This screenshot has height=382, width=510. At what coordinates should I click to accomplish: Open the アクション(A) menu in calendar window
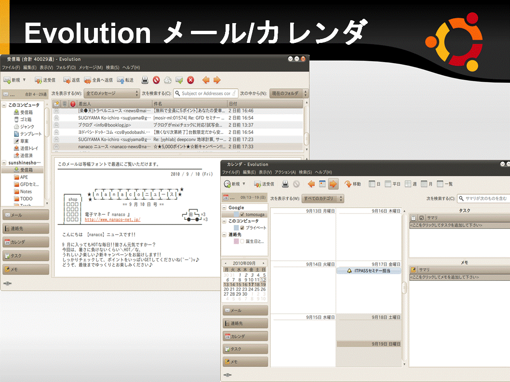(x=285, y=172)
